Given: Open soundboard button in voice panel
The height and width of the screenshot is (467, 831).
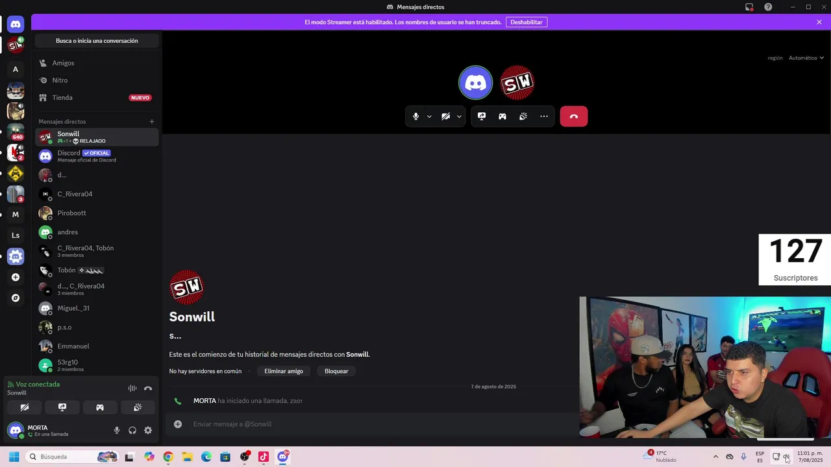Looking at the screenshot, I should point(138,407).
